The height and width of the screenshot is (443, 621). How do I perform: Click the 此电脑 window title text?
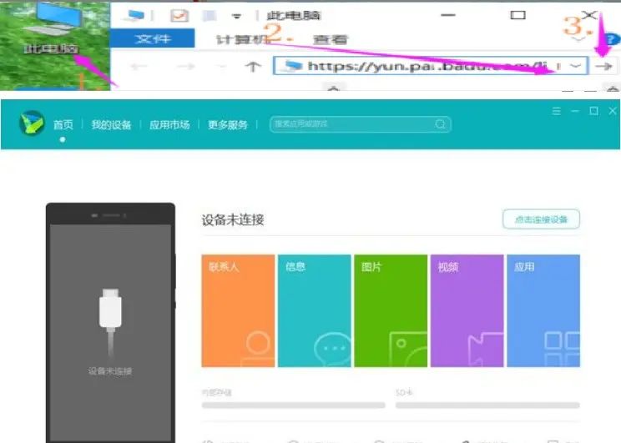coord(294,16)
